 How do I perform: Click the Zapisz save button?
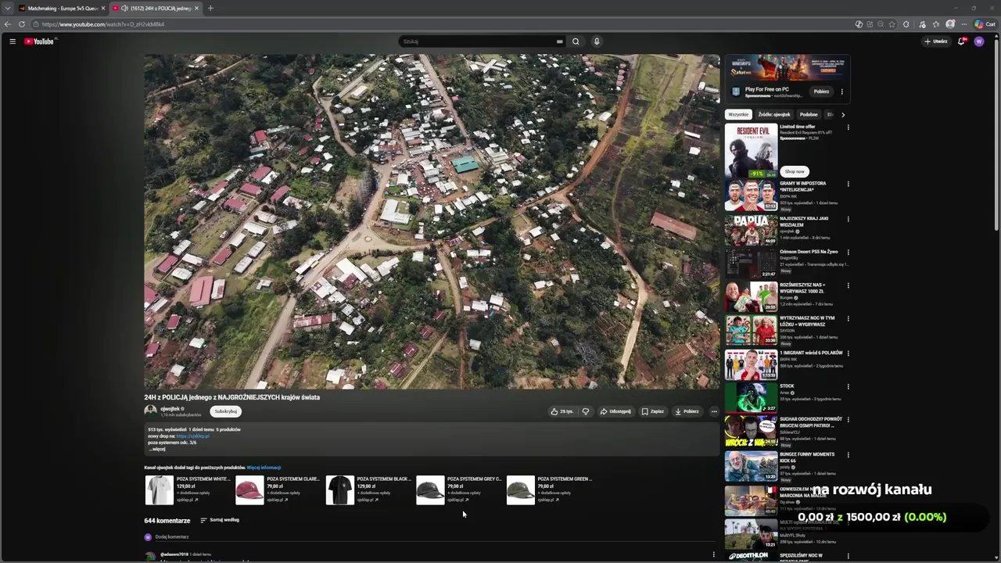(x=652, y=411)
